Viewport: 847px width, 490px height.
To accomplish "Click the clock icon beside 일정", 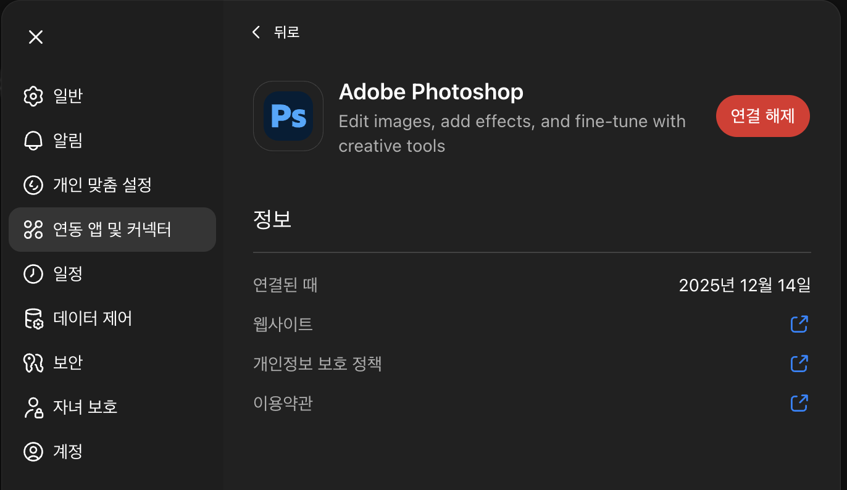I will click(33, 274).
